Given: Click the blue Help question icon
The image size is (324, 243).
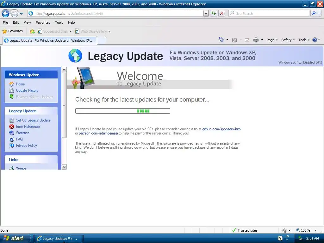Looking at the screenshot, I should [315, 40].
